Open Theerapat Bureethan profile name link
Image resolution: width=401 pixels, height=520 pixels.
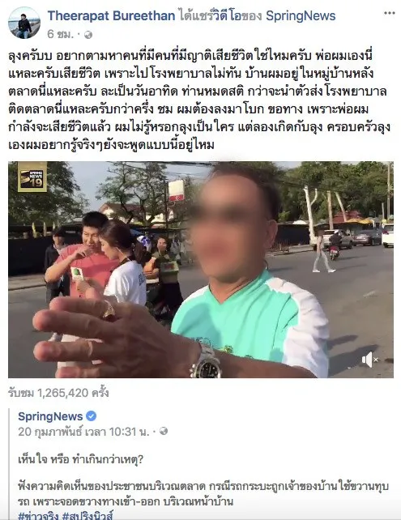click(112, 15)
